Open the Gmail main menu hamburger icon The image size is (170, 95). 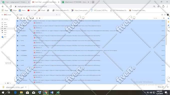coord(2,15)
